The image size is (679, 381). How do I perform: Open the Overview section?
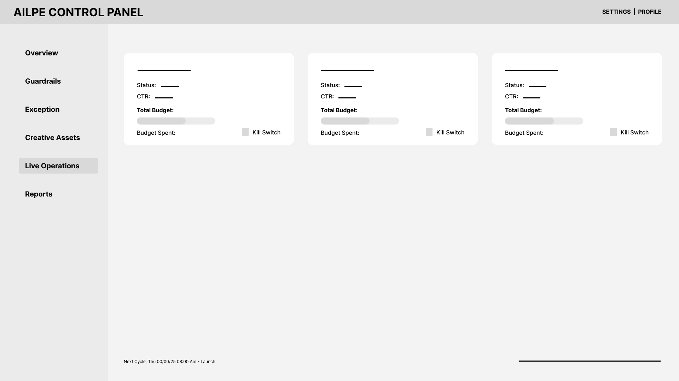click(41, 53)
